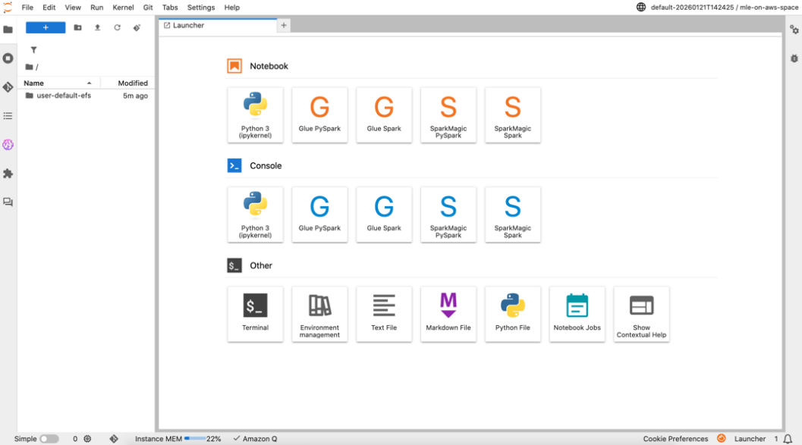Open the chat panel icon in sidebar

click(8, 202)
